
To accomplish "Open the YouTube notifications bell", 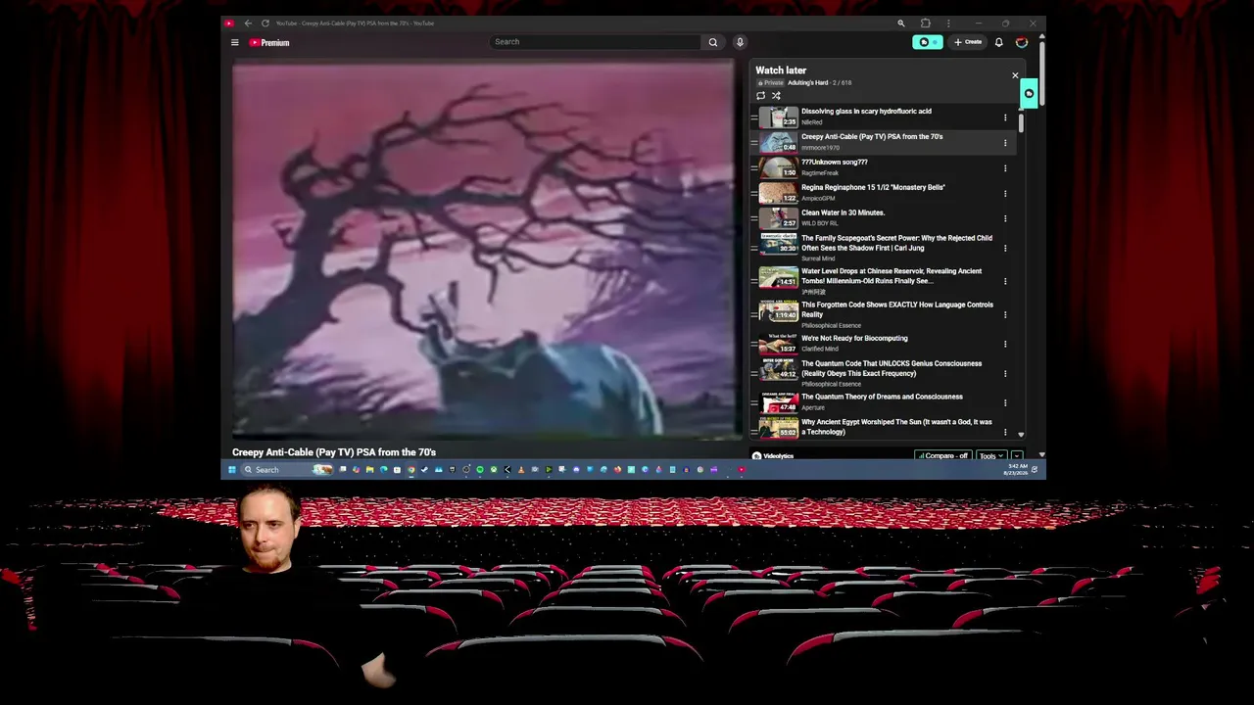I will tap(998, 42).
